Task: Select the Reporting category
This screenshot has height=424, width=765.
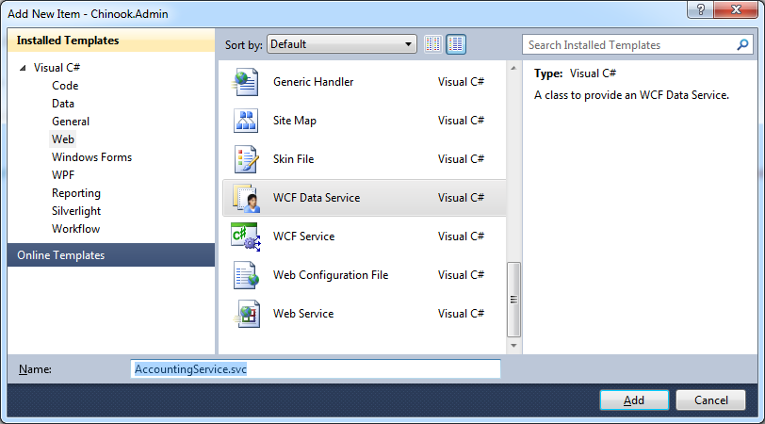Action: (76, 193)
